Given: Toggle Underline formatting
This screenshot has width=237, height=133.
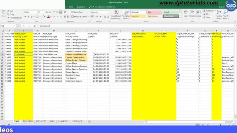Looking at the screenshot, I should (x=31, y=17).
